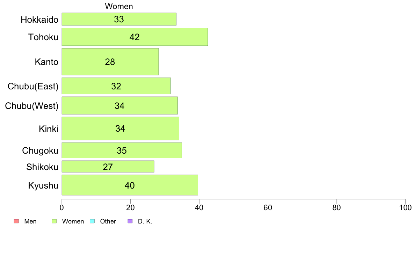Select the Hokkaido bar showing 33
Viewport: 415px width, 257px height.
119,19
